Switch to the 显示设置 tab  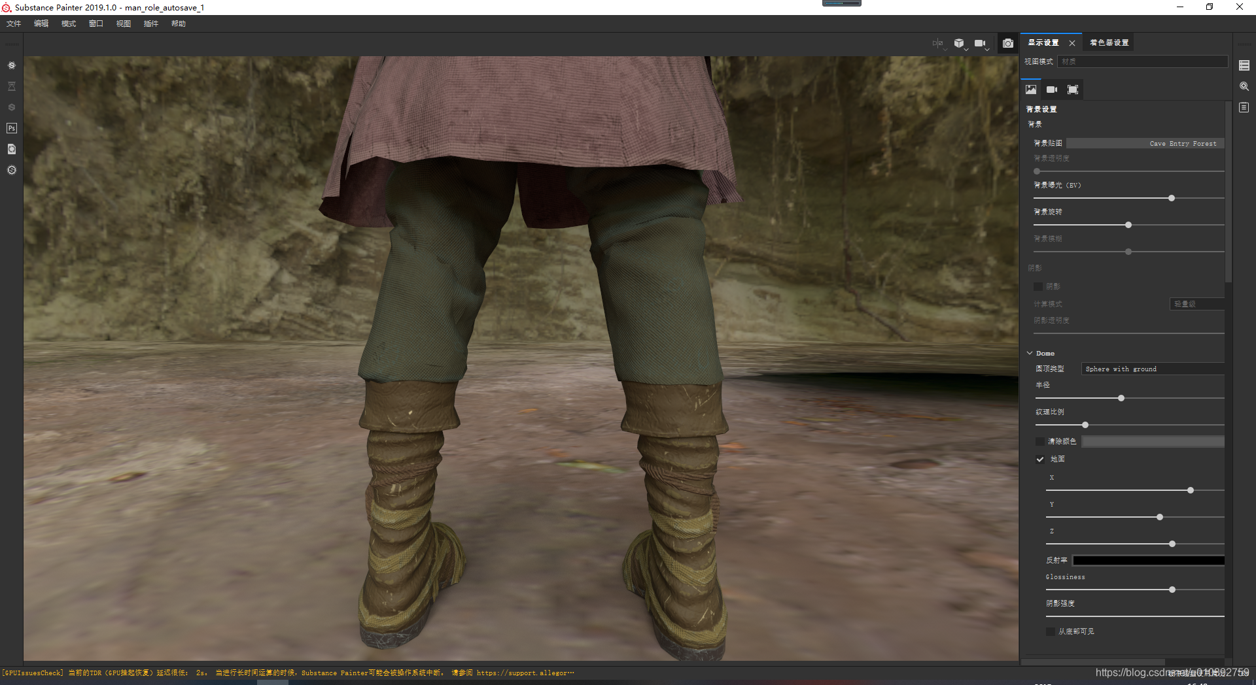click(x=1043, y=42)
